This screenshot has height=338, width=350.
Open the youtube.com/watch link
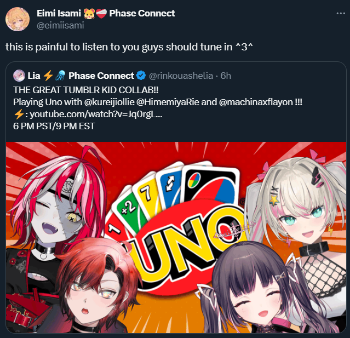click(96, 114)
